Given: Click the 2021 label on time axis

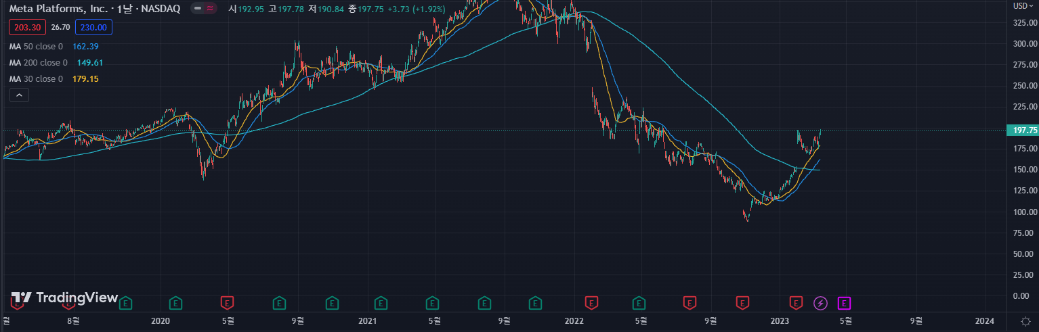Looking at the screenshot, I should 367,320.
